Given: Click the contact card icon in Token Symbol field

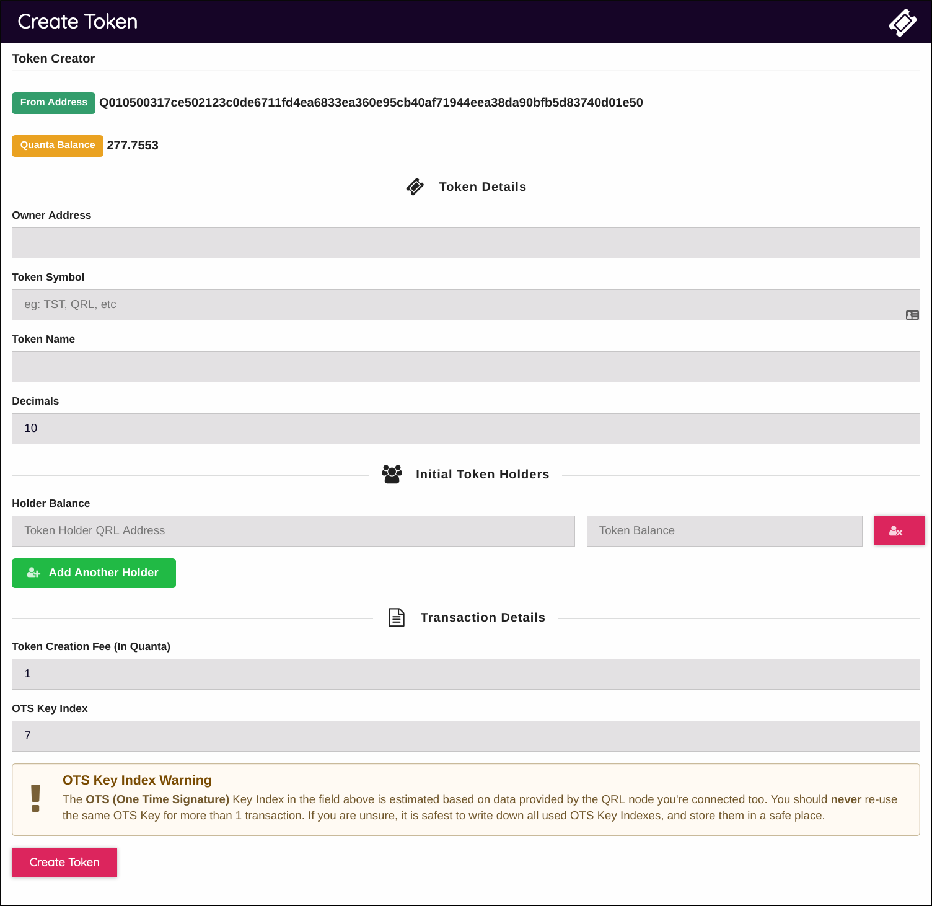Looking at the screenshot, I should [912, 315].
